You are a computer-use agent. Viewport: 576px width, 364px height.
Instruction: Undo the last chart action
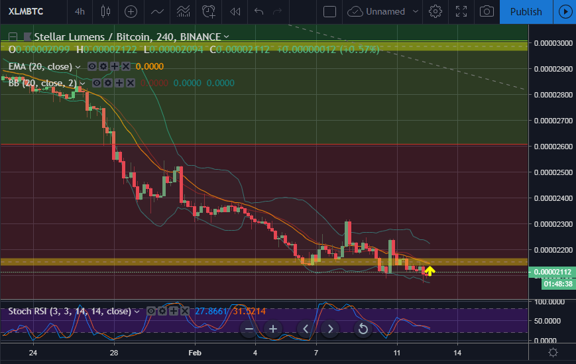[x=259, y=11]
